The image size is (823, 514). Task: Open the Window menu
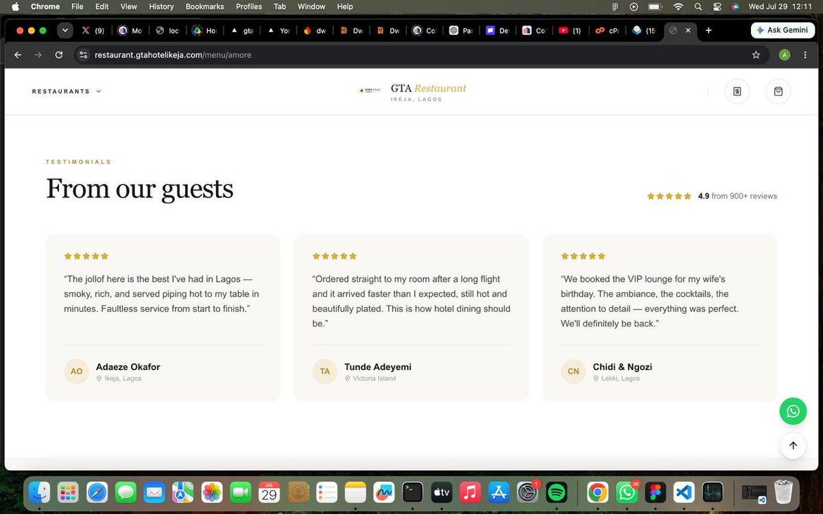tap(311, 6)
